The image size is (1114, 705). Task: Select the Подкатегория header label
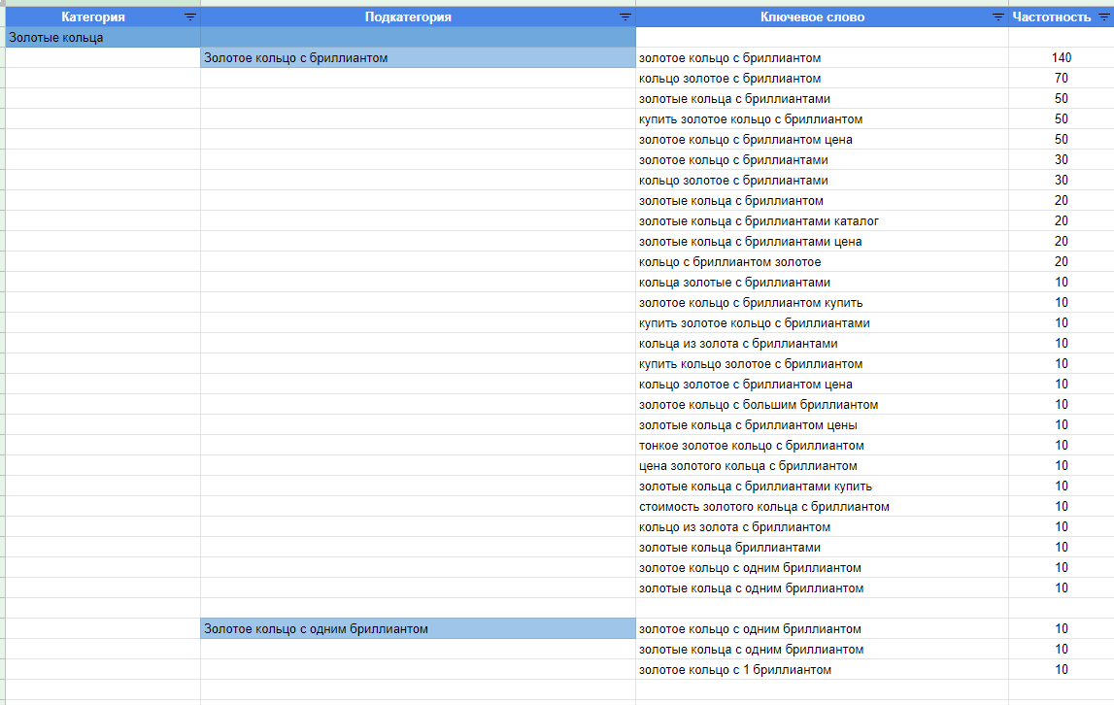click(x=408, y=17)
